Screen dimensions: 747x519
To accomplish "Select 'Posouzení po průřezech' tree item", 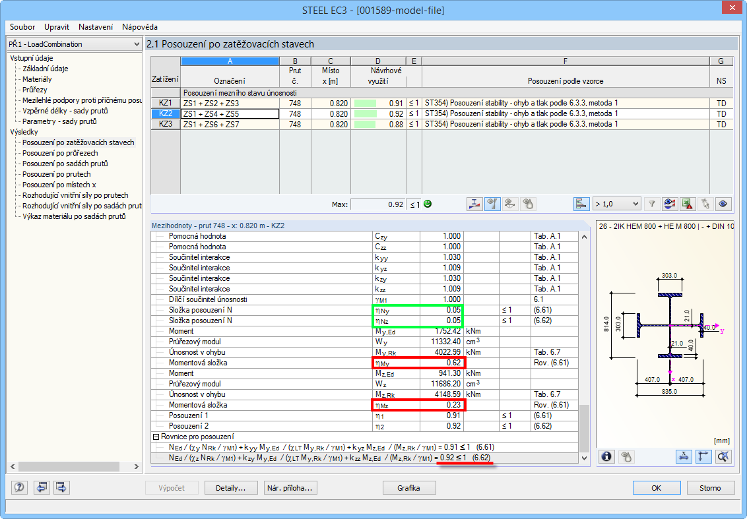I will coord(60,153).
